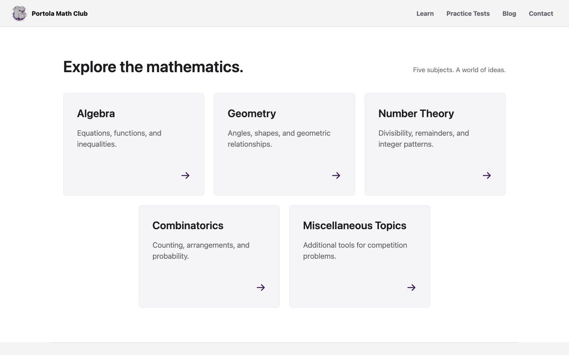Image resolution: width=569 pixels, height=355 pixels.
Task: Click text 'Counting, arrangements, and probability.'
Action: pyautogui.click(x=201, y=250)
